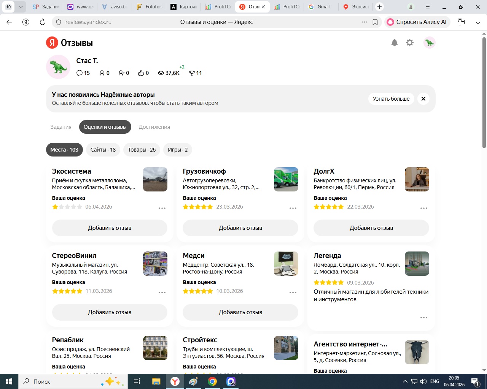Viewport: 487px width, 389px height.
Task: Open the Стройтекс place title
Action: pos(200,340)
